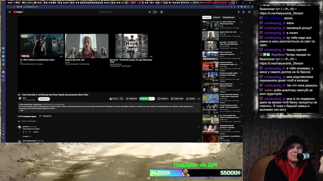This screenshot has width=323, height=181.
Task: Open end-screen "U2 - With Or Without You" suggestion
Action: coord(42,46)
